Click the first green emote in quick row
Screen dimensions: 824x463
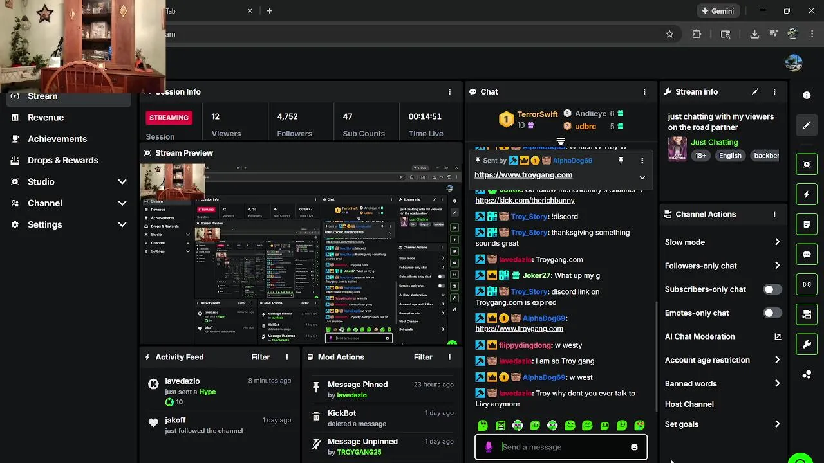[483, 425]
